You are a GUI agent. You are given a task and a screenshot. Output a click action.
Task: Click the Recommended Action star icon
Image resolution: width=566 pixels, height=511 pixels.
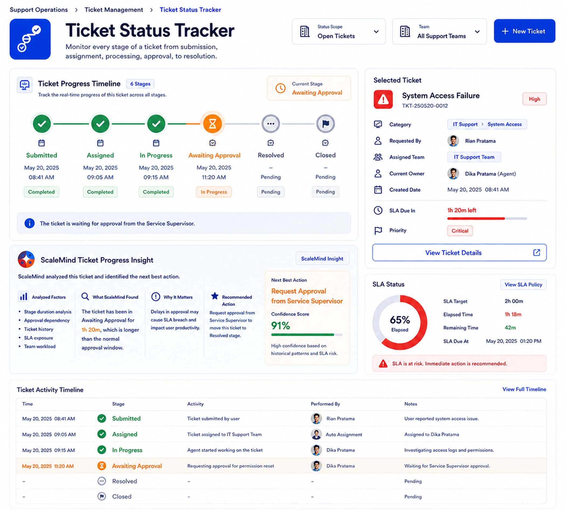[x=215, y=296]
